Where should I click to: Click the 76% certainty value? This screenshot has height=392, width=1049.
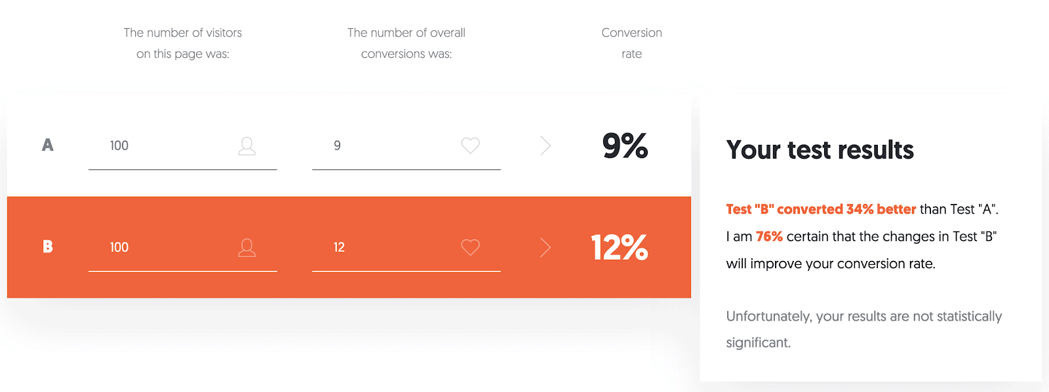[768, 236]
